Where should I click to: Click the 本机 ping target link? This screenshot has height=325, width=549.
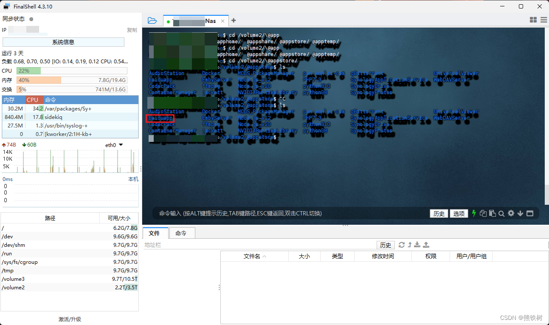coord(133,179)
